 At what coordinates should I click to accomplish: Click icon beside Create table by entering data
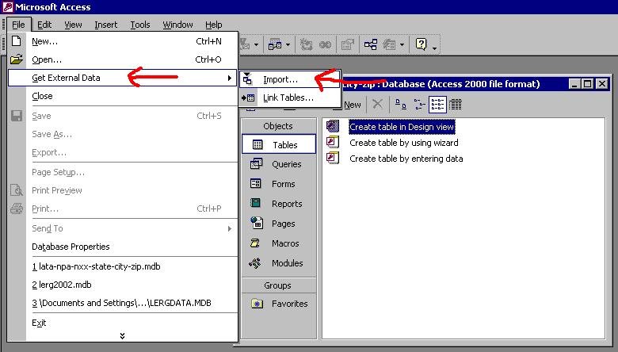coord(333,158)
